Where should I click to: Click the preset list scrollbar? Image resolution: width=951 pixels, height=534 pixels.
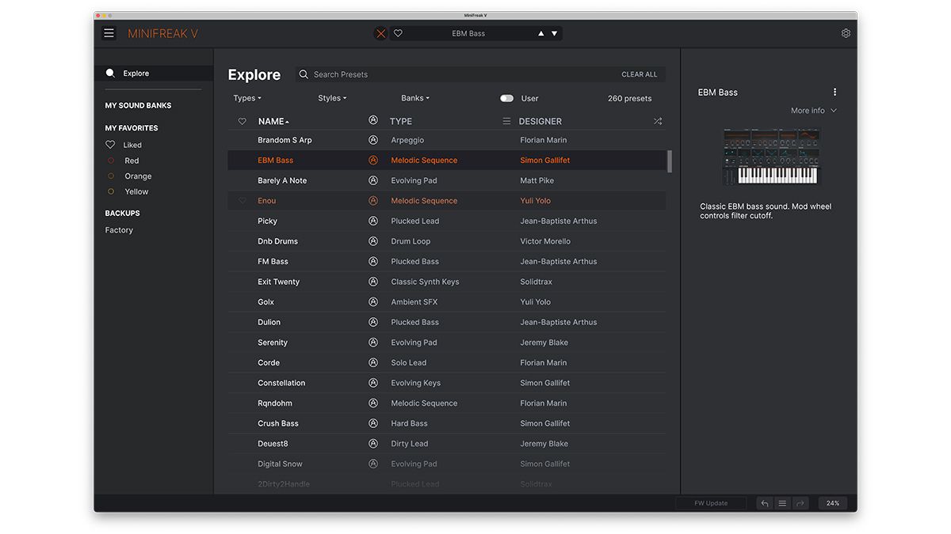pos(670,161)
